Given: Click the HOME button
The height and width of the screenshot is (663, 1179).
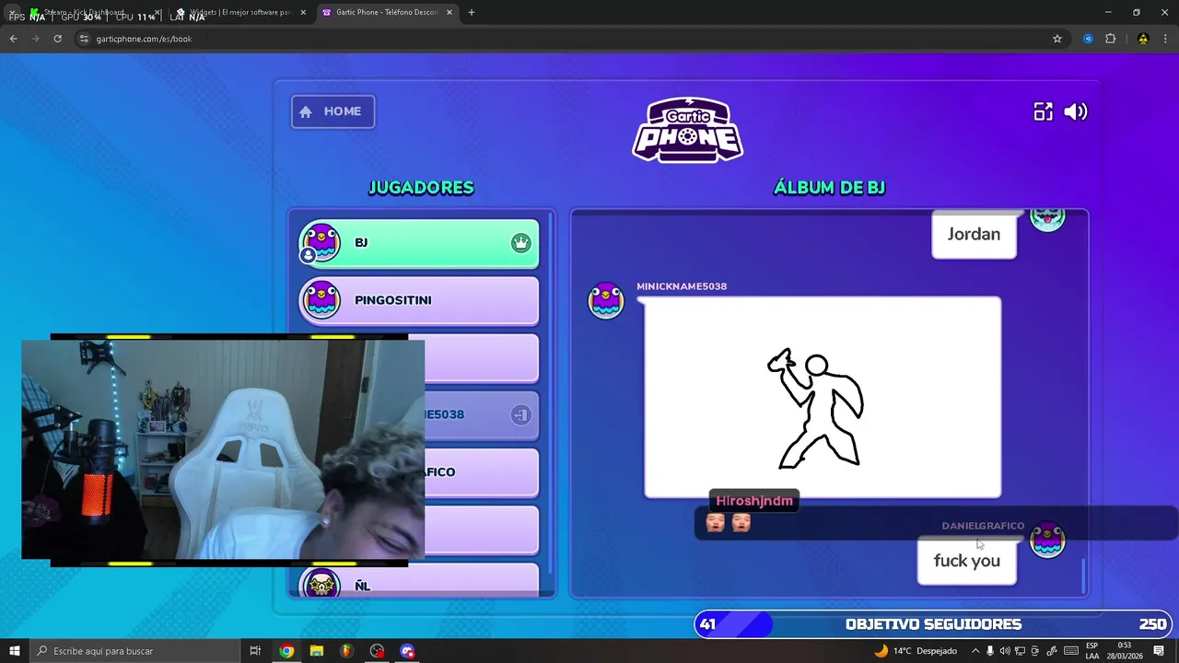Looking at the screenshot, I should point(333,111).
